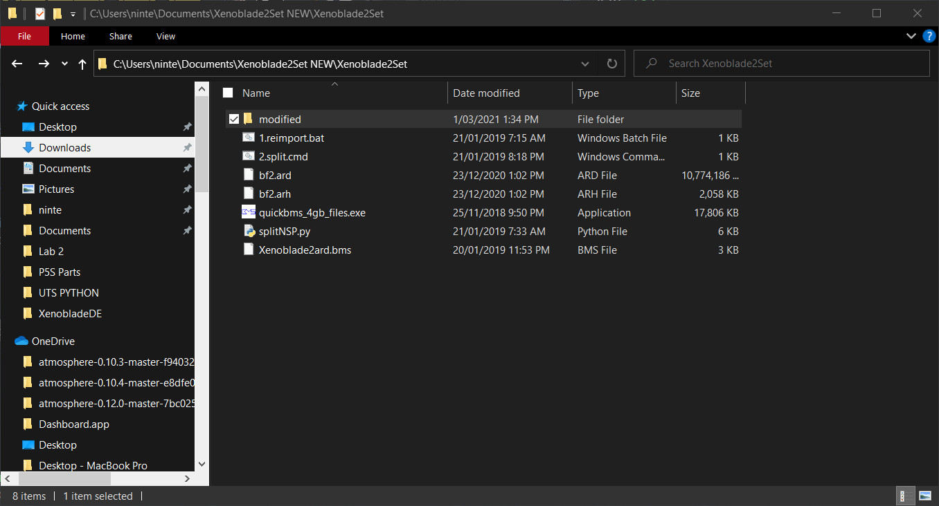Switch to the Home ribbon tab
This screenshot has height=506, width=939.
[x=73, y=36]
